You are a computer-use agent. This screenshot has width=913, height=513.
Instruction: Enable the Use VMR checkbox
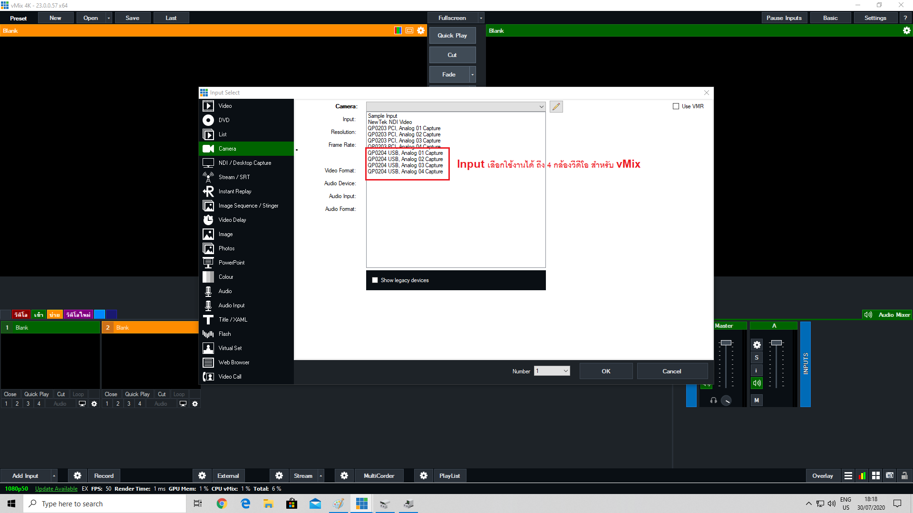tap(676, 106)
